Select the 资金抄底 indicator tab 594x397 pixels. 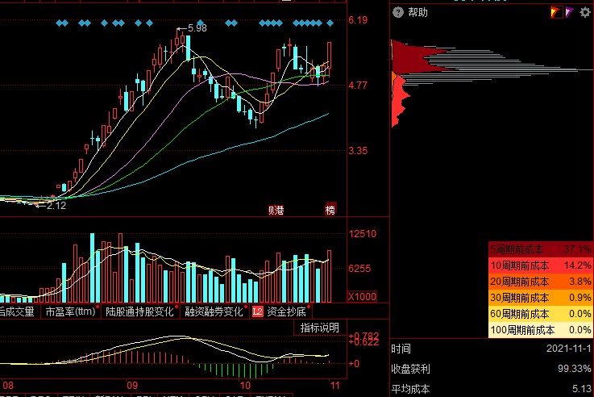click(286, 311)
